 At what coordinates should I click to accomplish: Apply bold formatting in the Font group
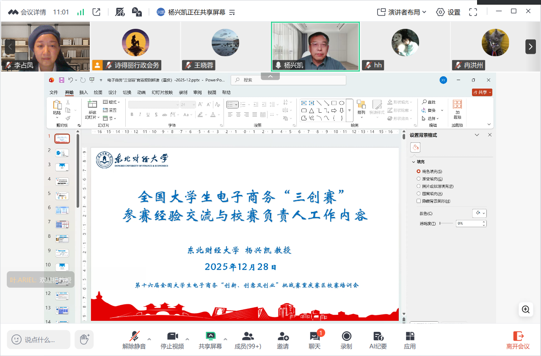[x=132, y=114]
